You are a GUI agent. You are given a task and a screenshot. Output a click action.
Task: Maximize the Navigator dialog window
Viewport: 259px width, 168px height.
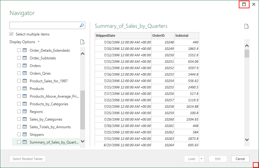click(244, 4)
